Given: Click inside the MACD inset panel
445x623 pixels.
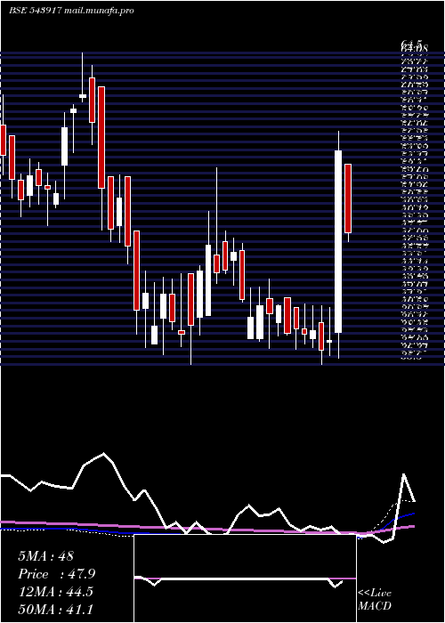Looking at the screenshot, I should (245, 578).
